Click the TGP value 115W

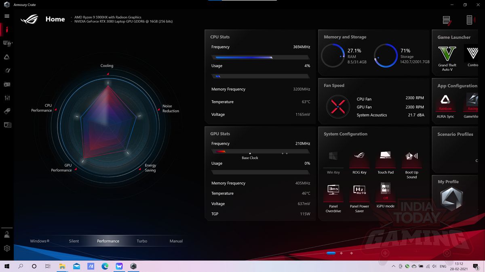(305, 214)
